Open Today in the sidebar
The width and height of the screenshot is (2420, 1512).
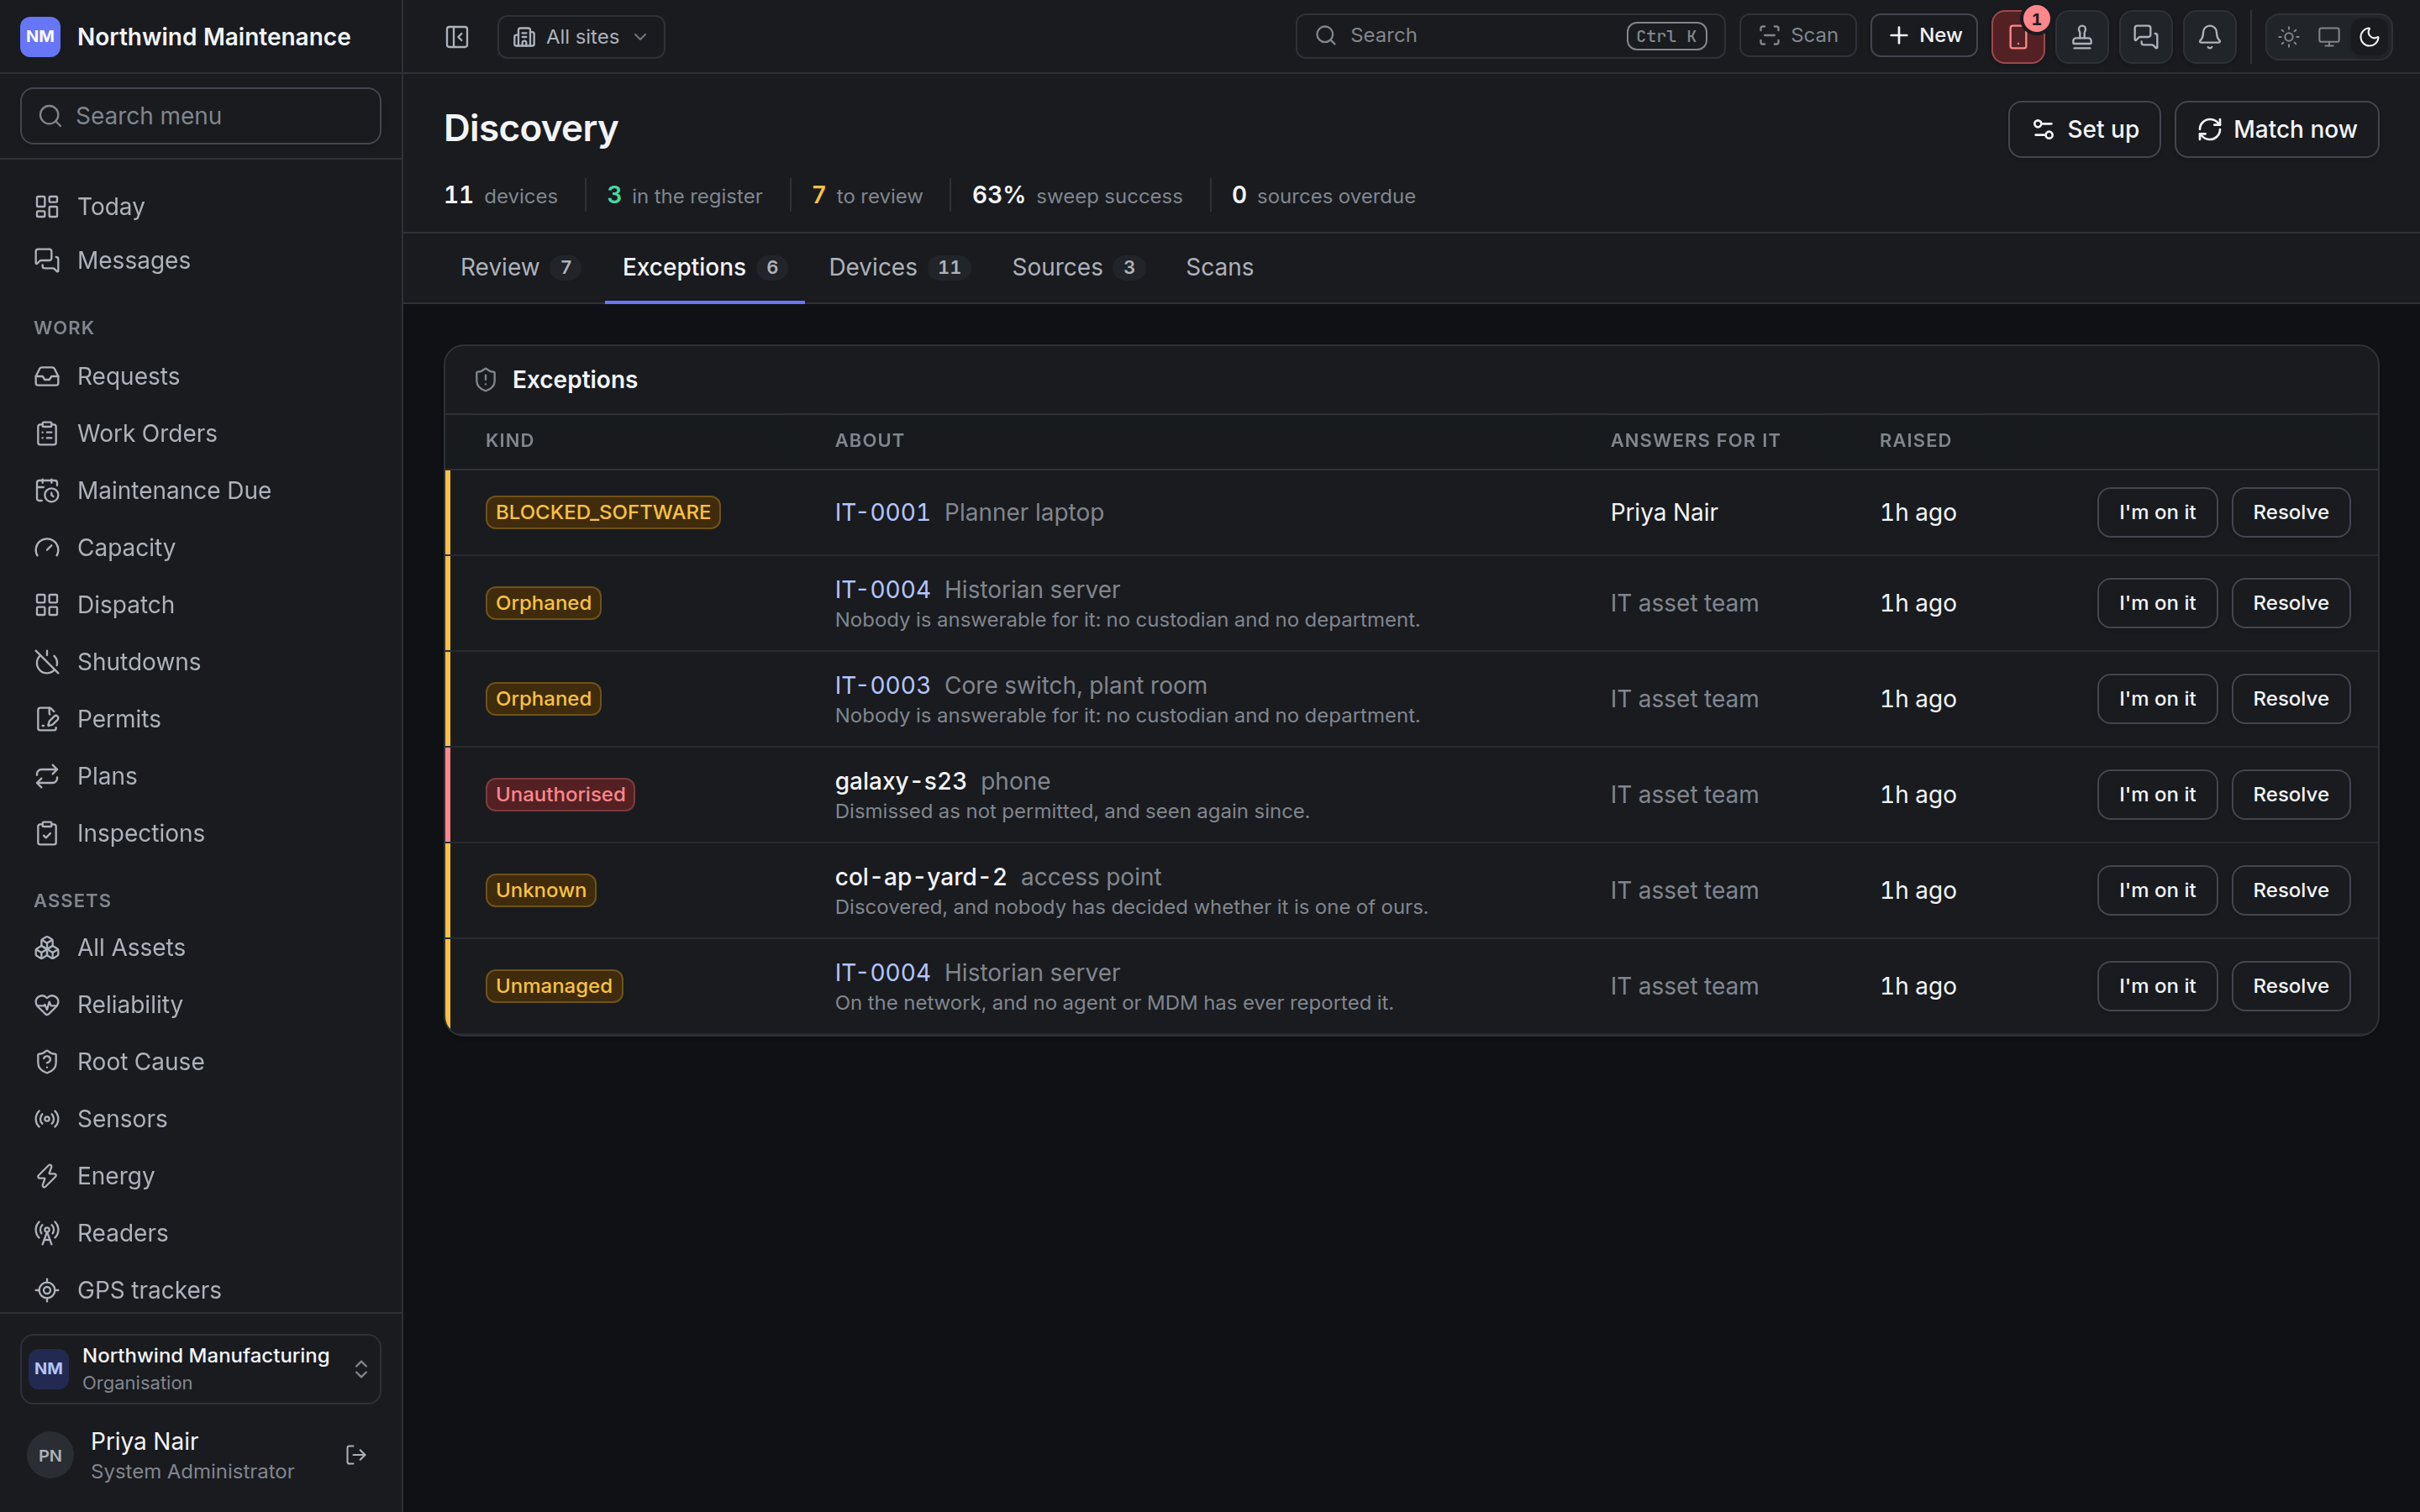click(201, 206)
